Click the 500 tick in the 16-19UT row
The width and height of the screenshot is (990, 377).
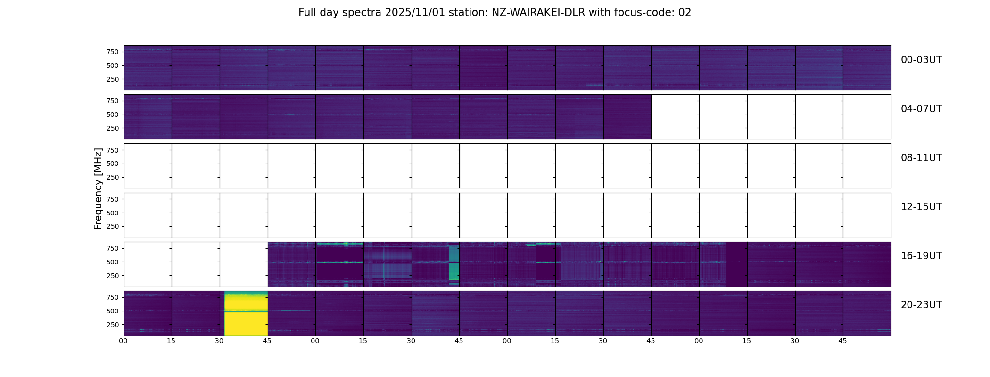pos(113,262)
